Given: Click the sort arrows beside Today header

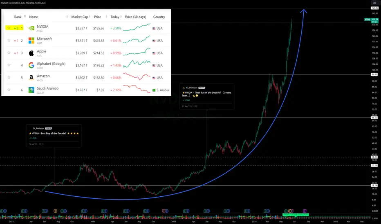Looking at the screenshot, I should click(x=121, y=17).
